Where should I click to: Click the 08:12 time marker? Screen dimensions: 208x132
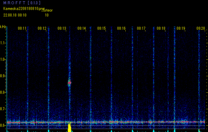42,28
